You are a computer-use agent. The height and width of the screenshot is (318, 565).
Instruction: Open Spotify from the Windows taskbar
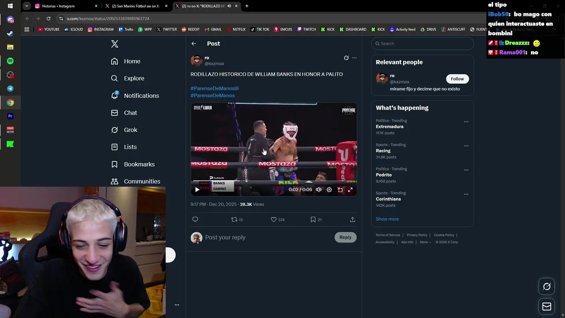[x=10, y=61]
